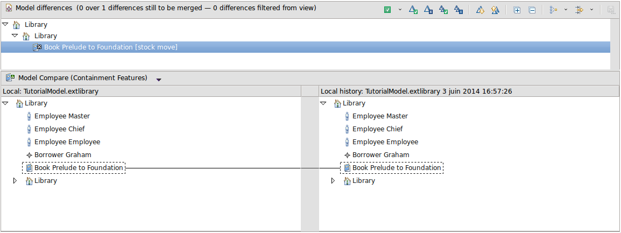
Task: Collapse all differences with minus icon
Action: coord(532,10)
